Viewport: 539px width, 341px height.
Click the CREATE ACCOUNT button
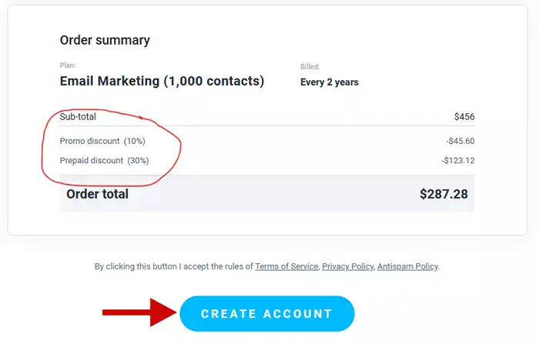[x=266, y=314]
